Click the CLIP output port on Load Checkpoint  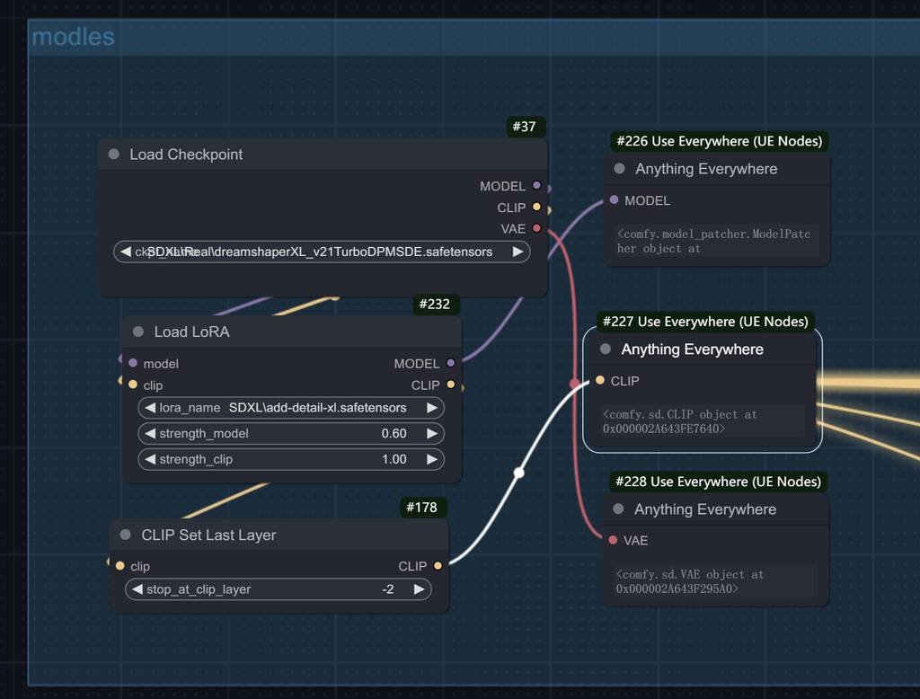click(x=536, y=208)
